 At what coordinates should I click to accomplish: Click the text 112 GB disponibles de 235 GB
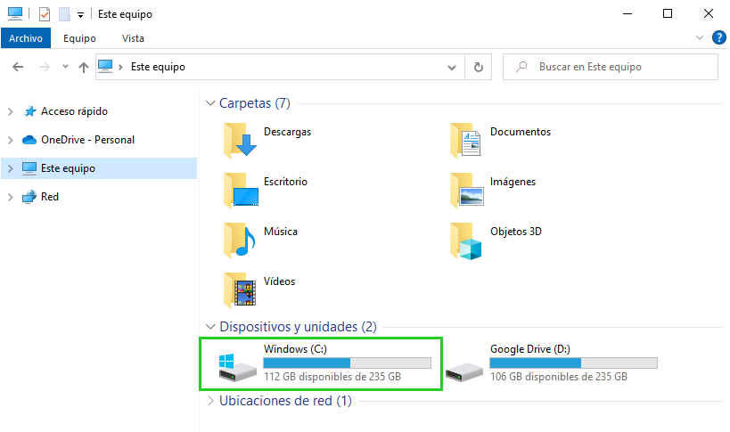pyautogui.click(x=332, y=377)
